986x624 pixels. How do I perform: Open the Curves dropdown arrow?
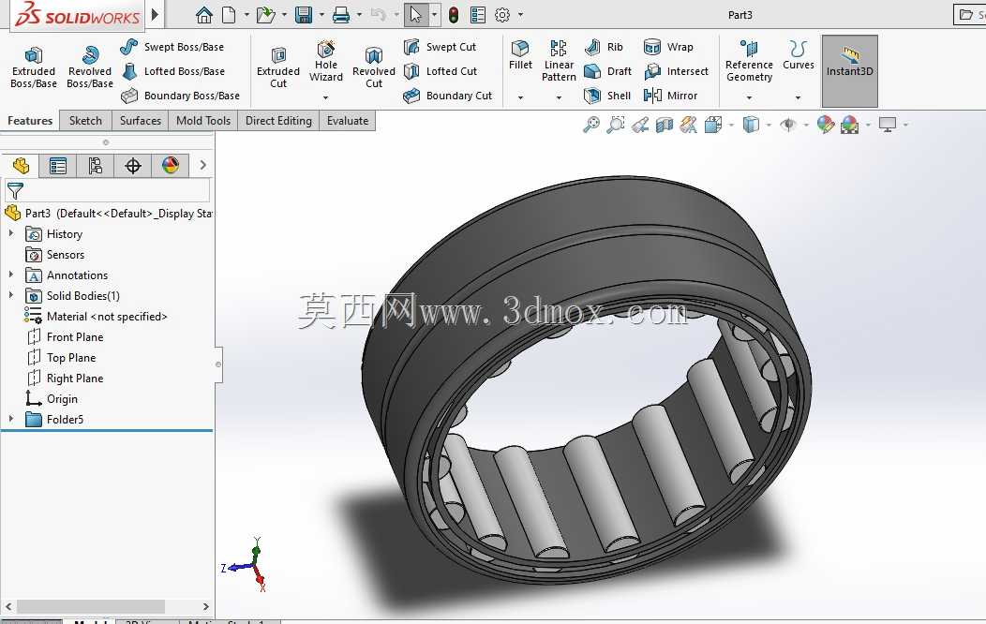pyautogui.click(x=798, y=97)
